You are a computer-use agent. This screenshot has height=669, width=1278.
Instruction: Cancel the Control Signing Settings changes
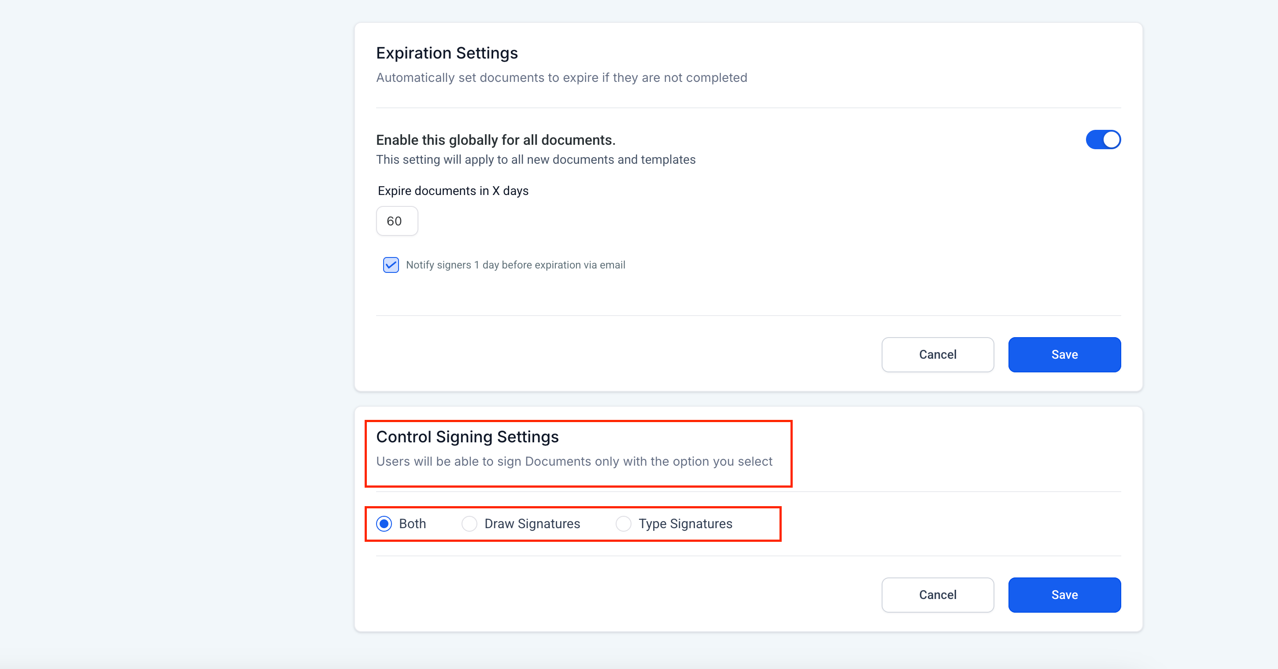click(937, 595)
